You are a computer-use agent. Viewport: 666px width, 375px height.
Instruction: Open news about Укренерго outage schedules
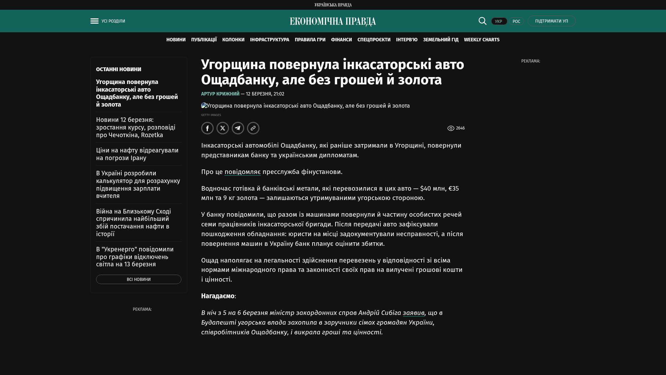coord(135,257)
